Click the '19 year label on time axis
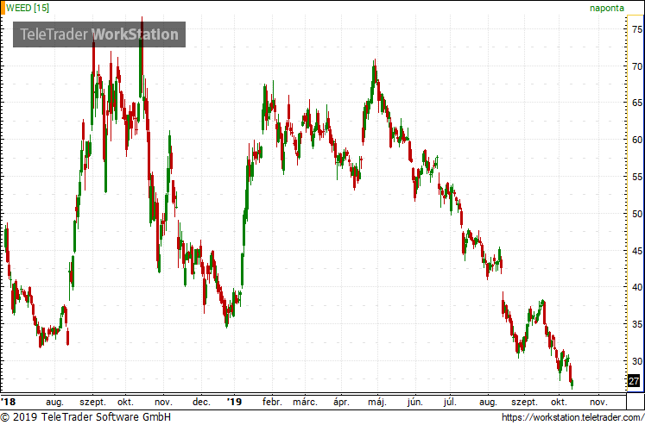 235,402
